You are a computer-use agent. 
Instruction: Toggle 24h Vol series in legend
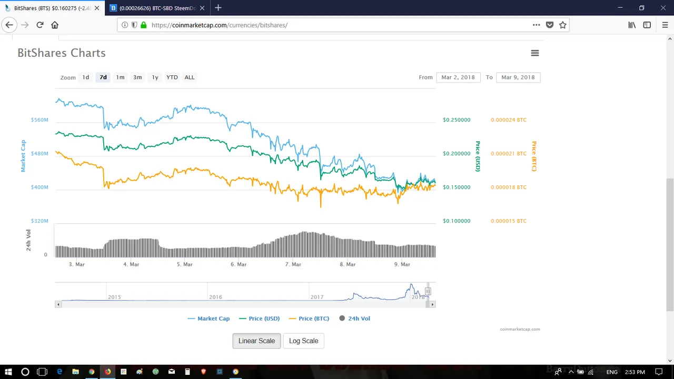[x=355, y=318]
